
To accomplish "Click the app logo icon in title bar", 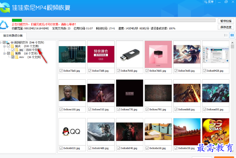I will [5, 8].
